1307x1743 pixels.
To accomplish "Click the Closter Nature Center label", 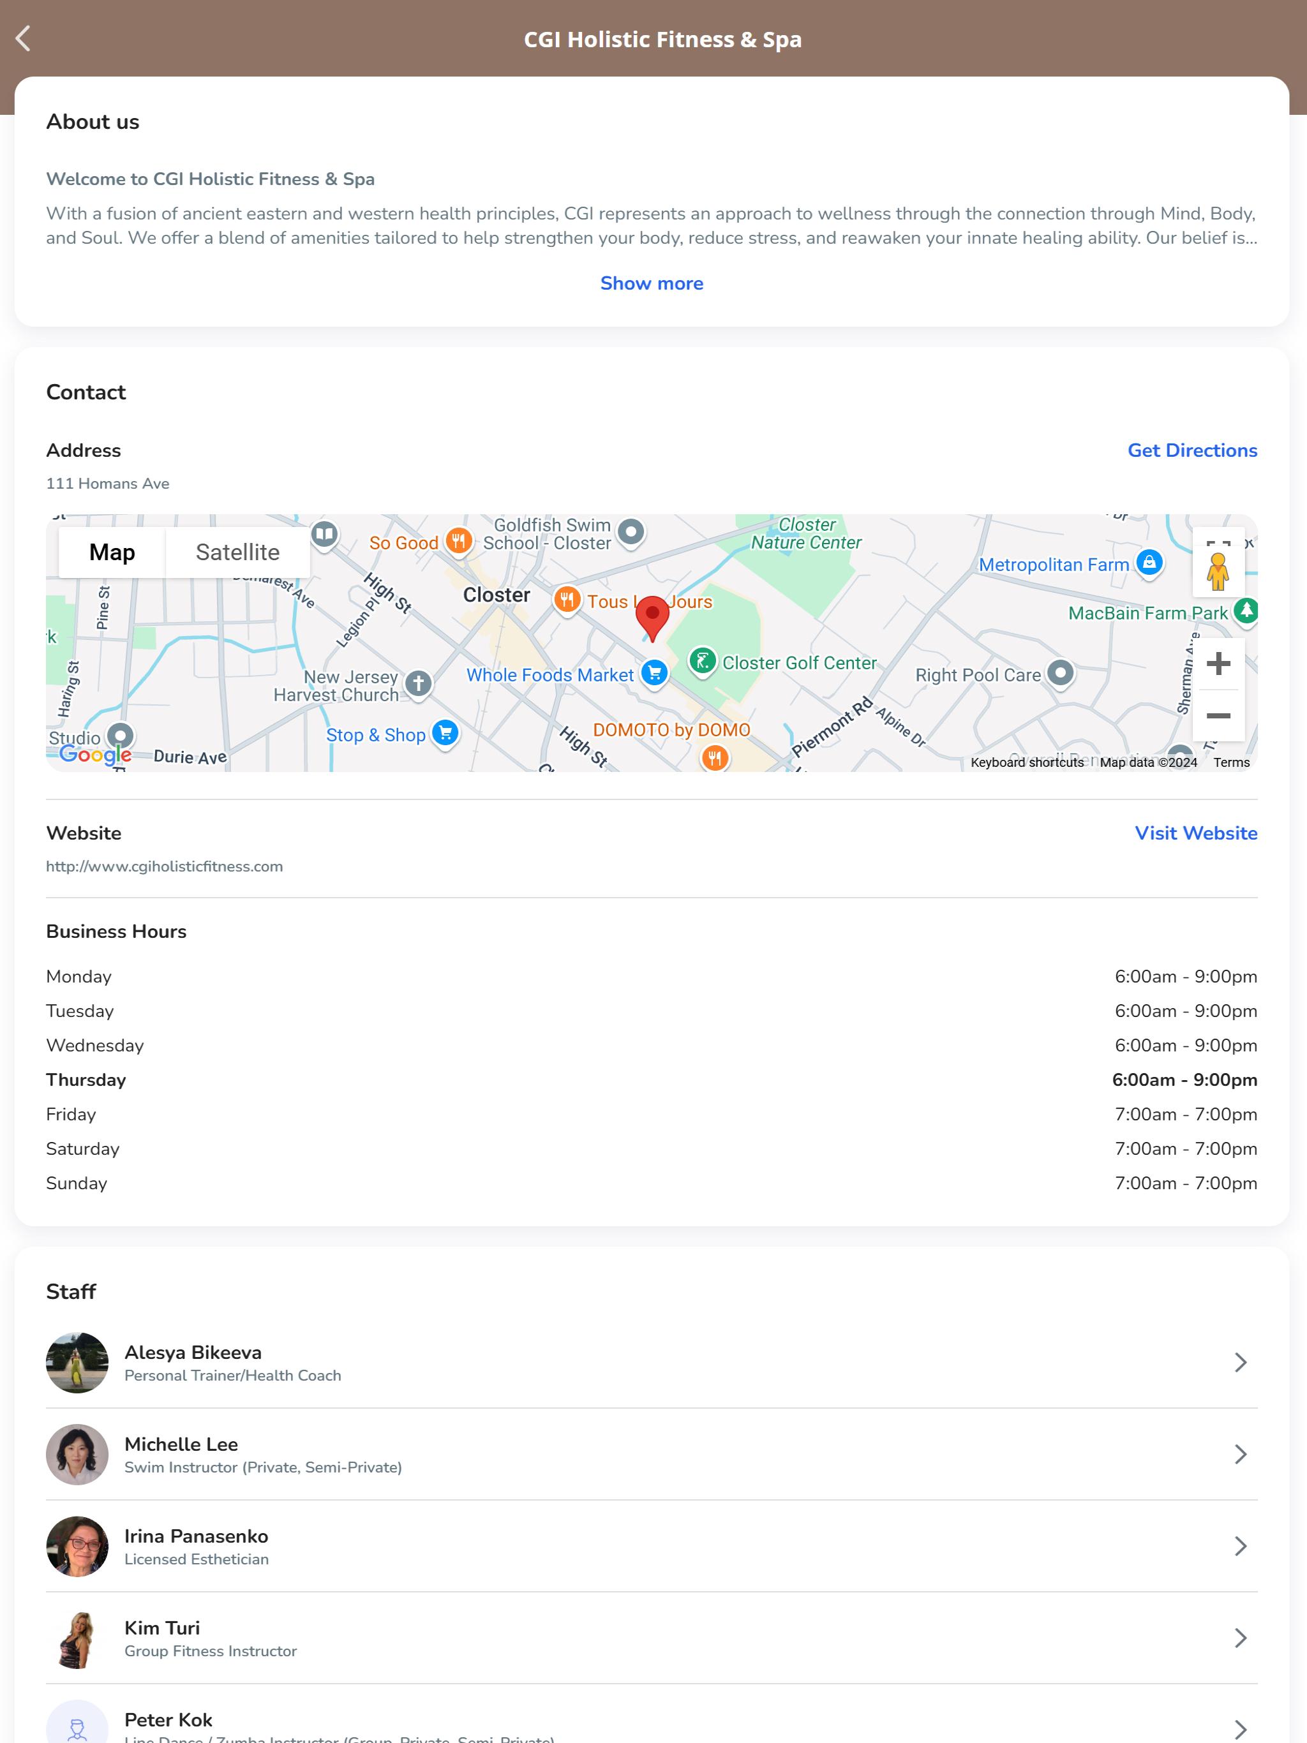I will pos(805,533).
